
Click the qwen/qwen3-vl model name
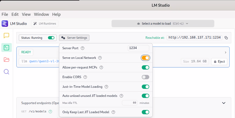44,61
